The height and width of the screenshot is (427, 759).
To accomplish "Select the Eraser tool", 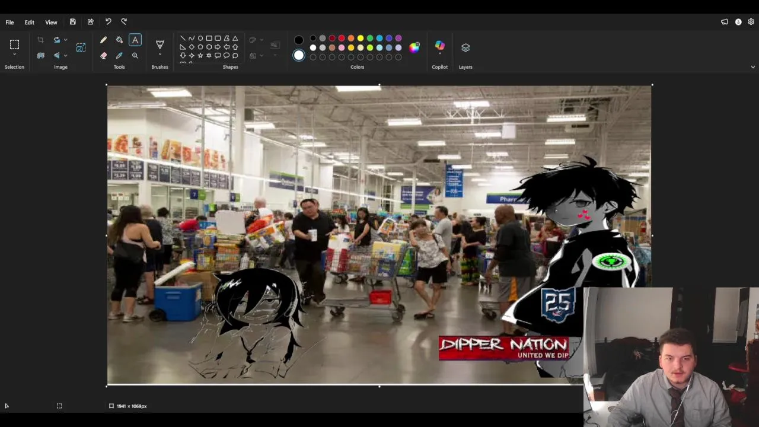I will (x=103, y=56).
